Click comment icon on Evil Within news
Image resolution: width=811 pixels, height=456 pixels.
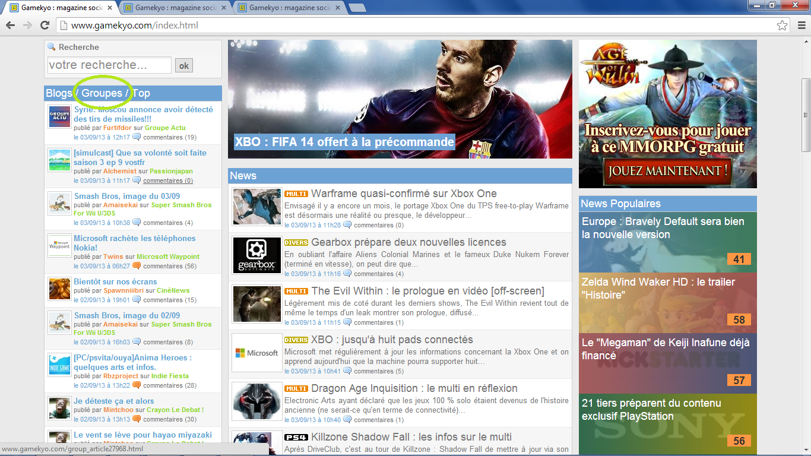tap(347, 322)
